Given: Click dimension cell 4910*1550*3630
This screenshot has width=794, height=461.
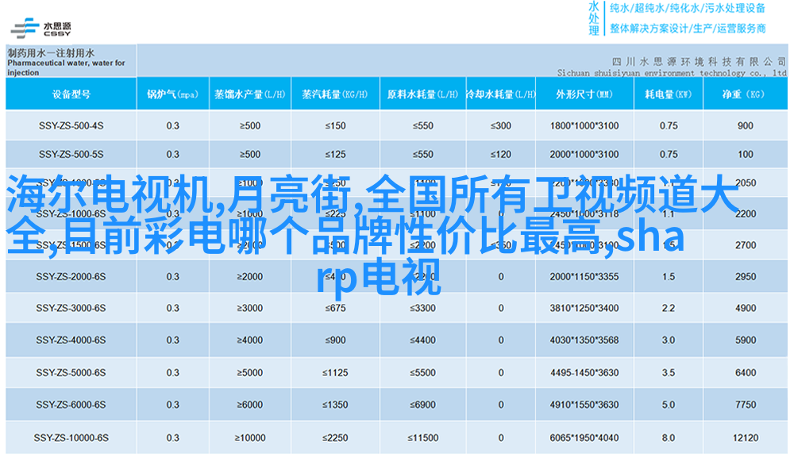Looking at the screenshot, I should click(x=584, y=405).
